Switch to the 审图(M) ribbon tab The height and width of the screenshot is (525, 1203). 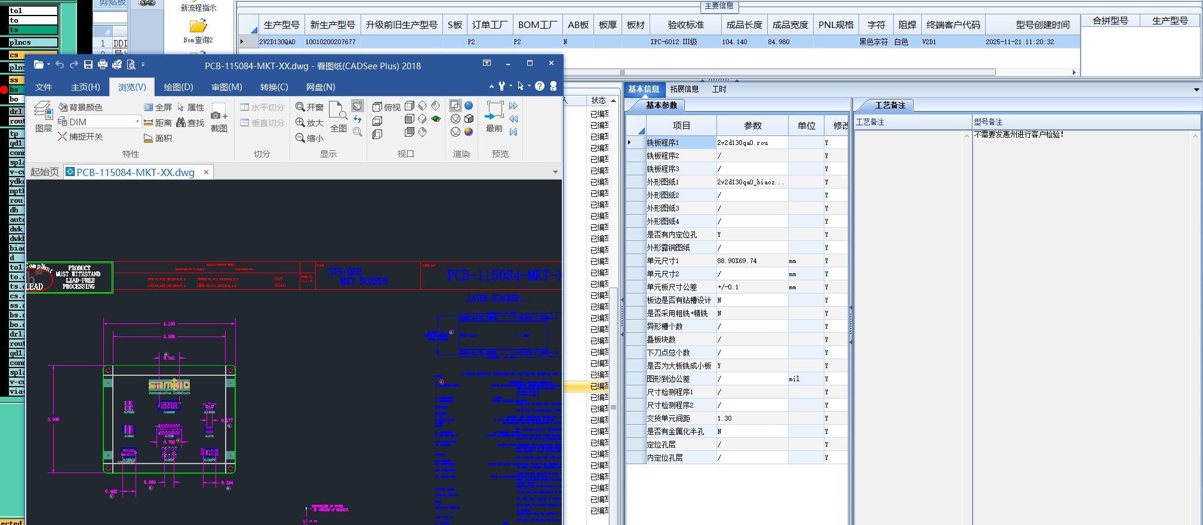pos(227,87)
